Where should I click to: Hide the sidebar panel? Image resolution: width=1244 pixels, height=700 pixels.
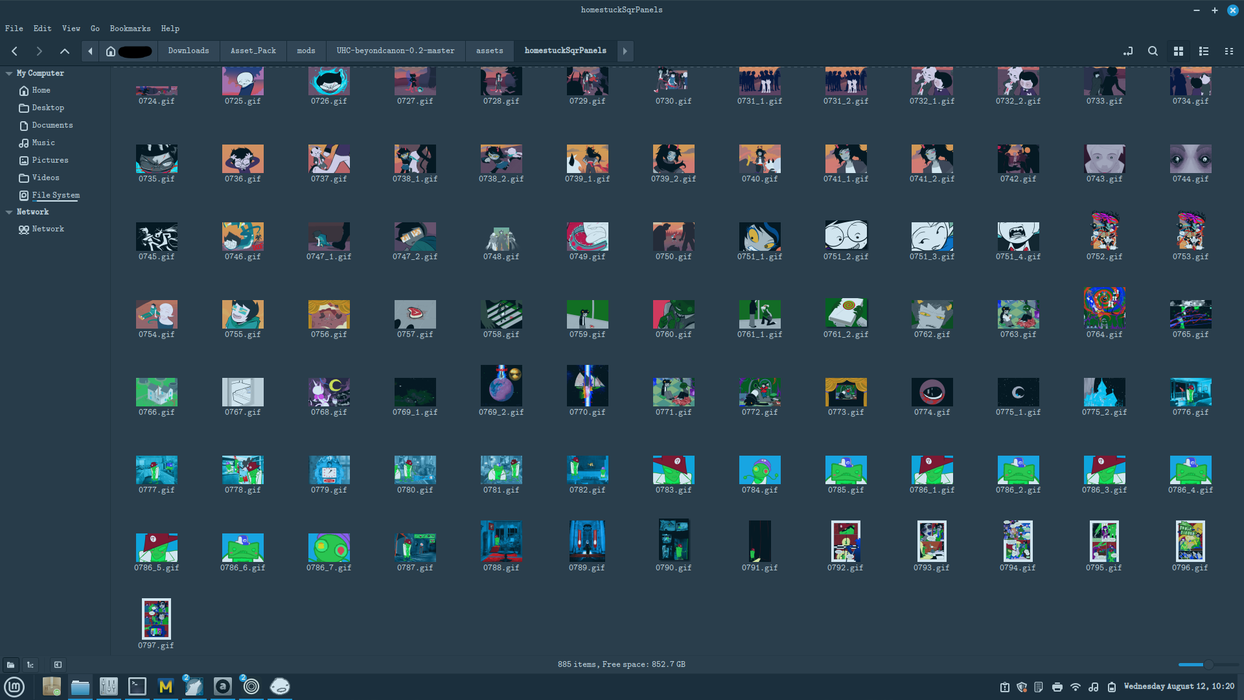point(58,664)
